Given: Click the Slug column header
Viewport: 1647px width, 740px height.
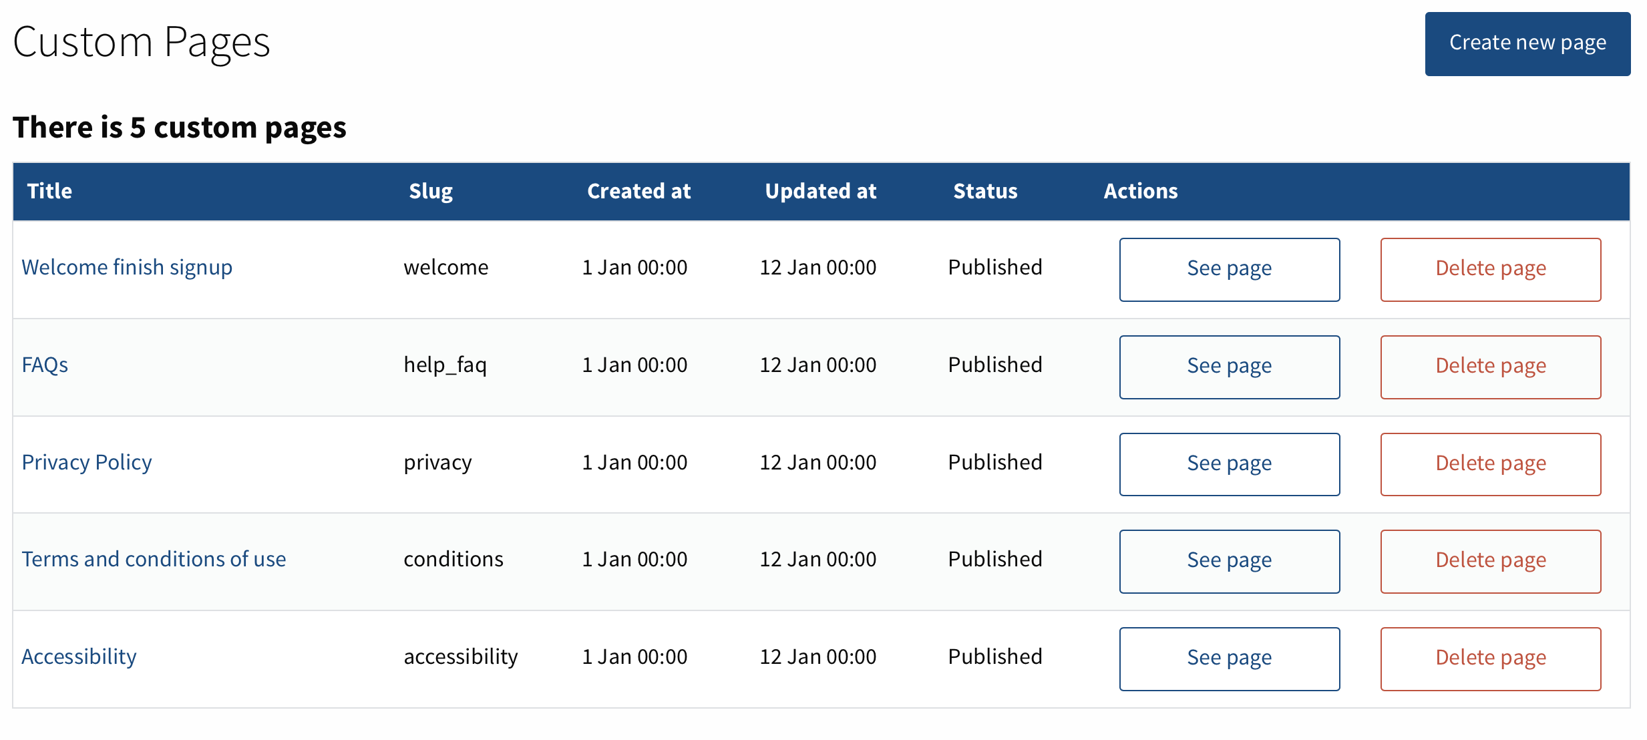Looking at the screenshot, I should coord(431,191).
